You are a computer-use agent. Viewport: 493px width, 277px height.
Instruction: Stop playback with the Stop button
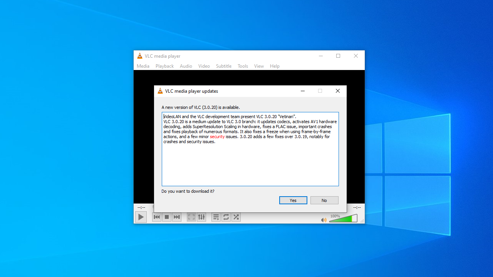click(167, 217)
